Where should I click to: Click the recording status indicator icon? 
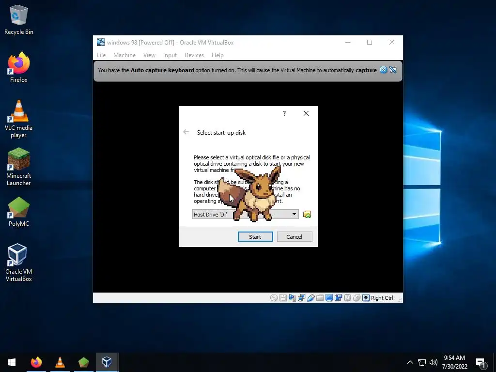(338, 298)
